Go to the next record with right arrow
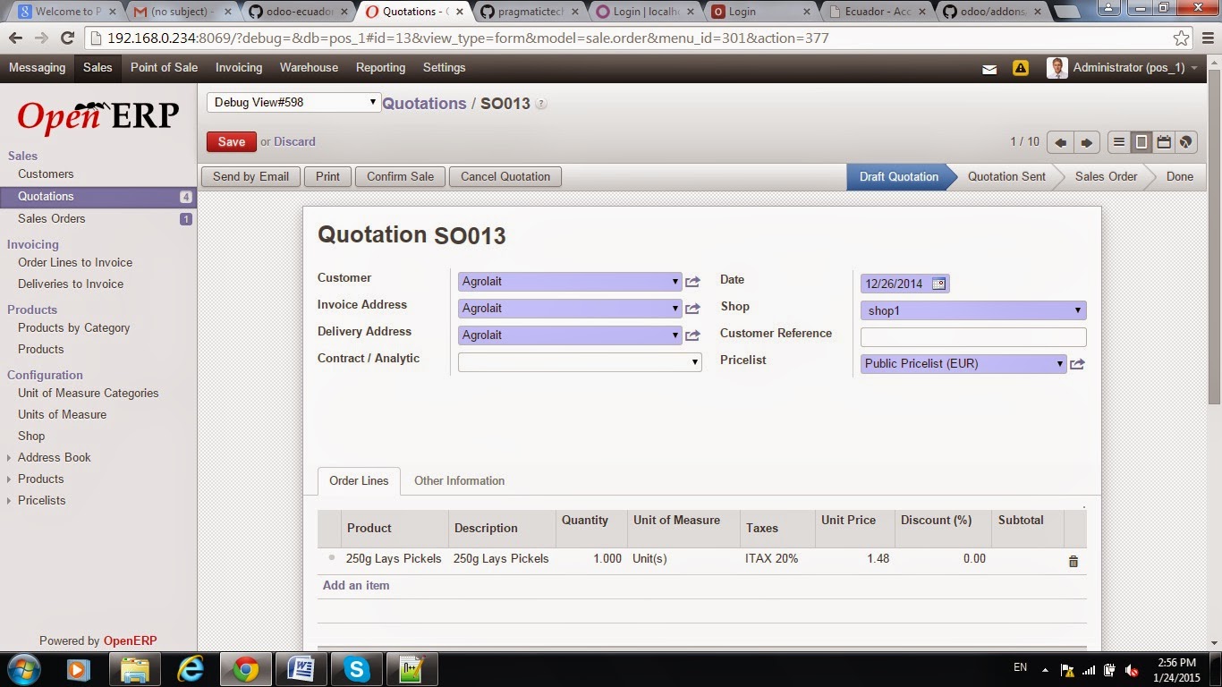1222x687 pixels. (1086, 142)
